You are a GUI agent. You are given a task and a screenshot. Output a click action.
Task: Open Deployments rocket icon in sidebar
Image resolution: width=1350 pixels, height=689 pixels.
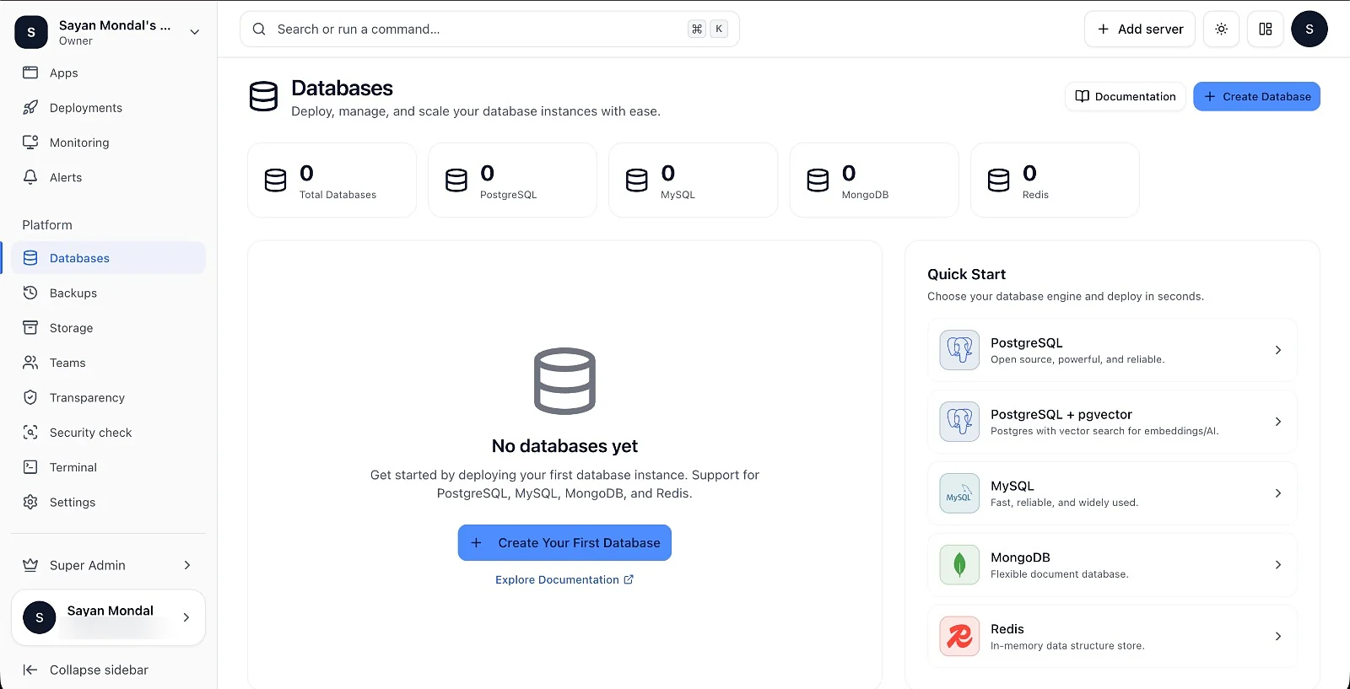30,107
